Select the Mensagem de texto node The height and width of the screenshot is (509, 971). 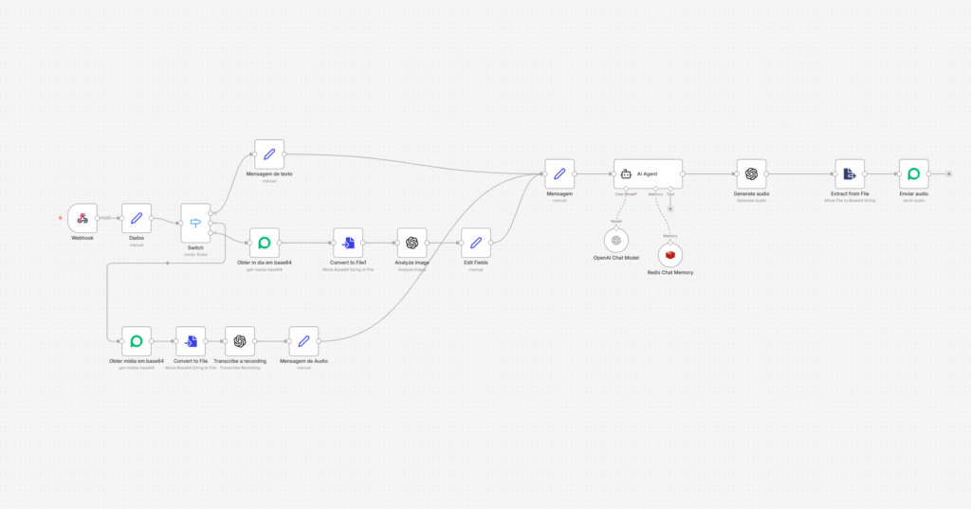point(269,155)
